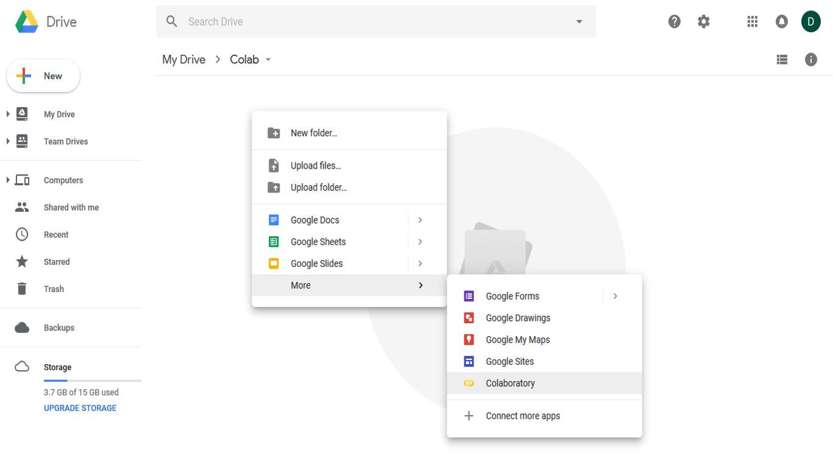Expand the Google Docs submenu chevron
The image size is (833, 467).
coord(420,220)
